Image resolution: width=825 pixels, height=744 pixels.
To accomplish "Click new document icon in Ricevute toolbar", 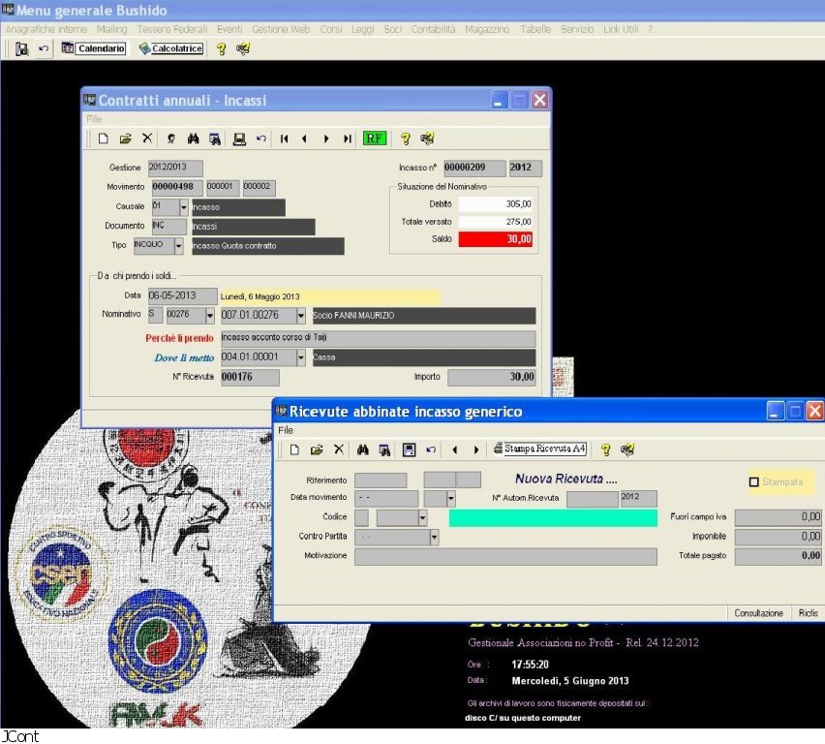I will (293, 449).
